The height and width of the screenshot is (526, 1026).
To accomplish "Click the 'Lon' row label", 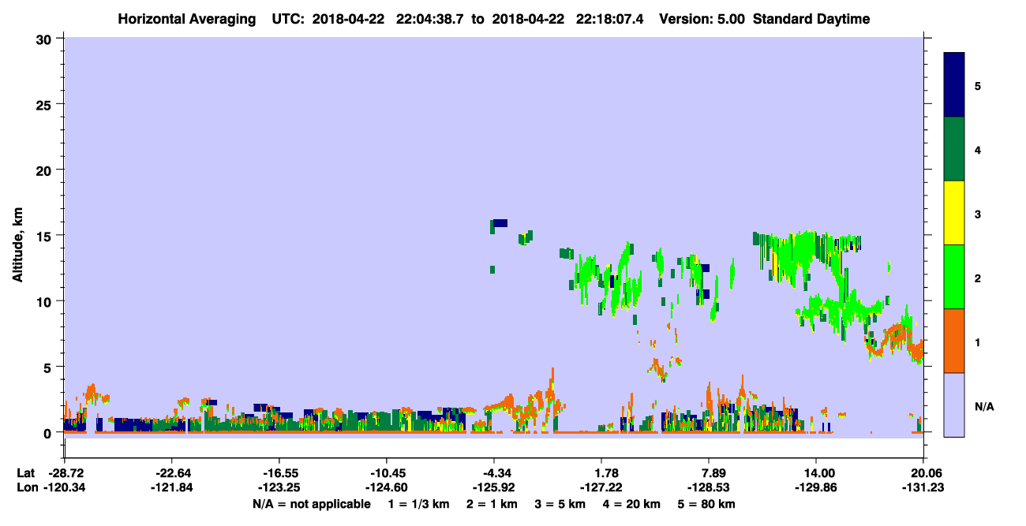I will pyautogui.click(x=27, y=487).
